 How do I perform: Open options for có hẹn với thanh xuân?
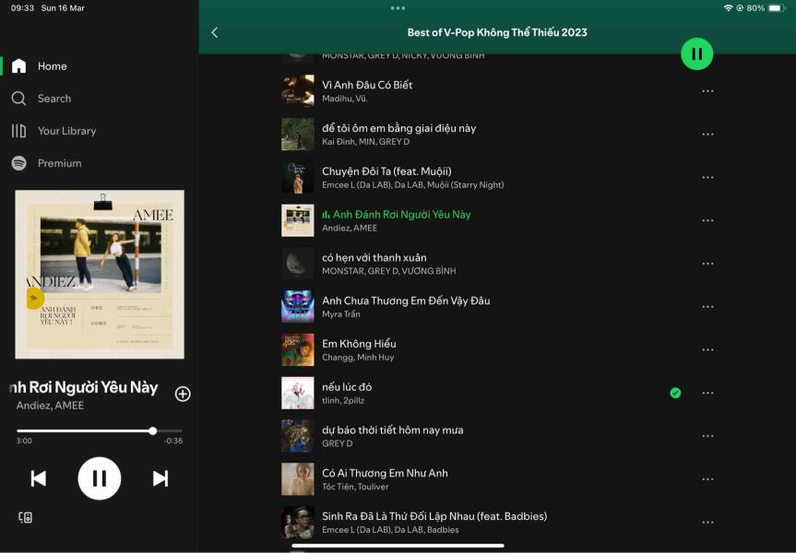[x=707, y=264]
